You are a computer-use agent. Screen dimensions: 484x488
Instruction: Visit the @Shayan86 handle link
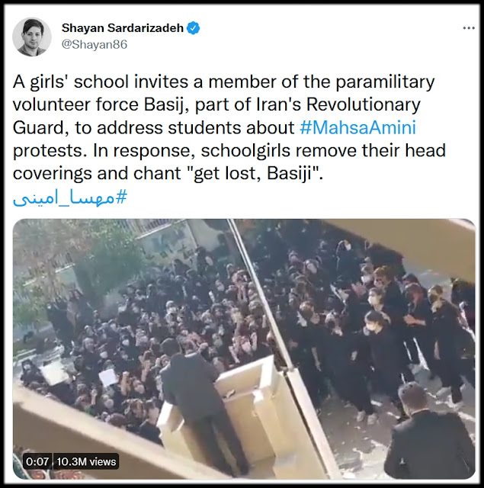pyautogui.click(x=95, y=44)
